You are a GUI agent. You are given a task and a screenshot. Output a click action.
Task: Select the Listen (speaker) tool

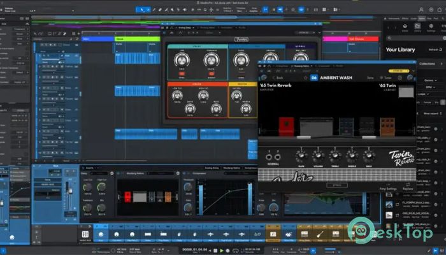[x=185, y=10]
